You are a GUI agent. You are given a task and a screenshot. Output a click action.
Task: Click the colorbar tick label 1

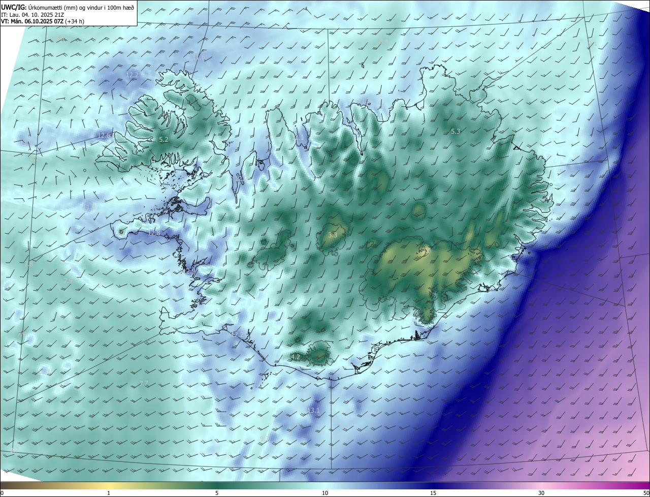tap(109, 493)
